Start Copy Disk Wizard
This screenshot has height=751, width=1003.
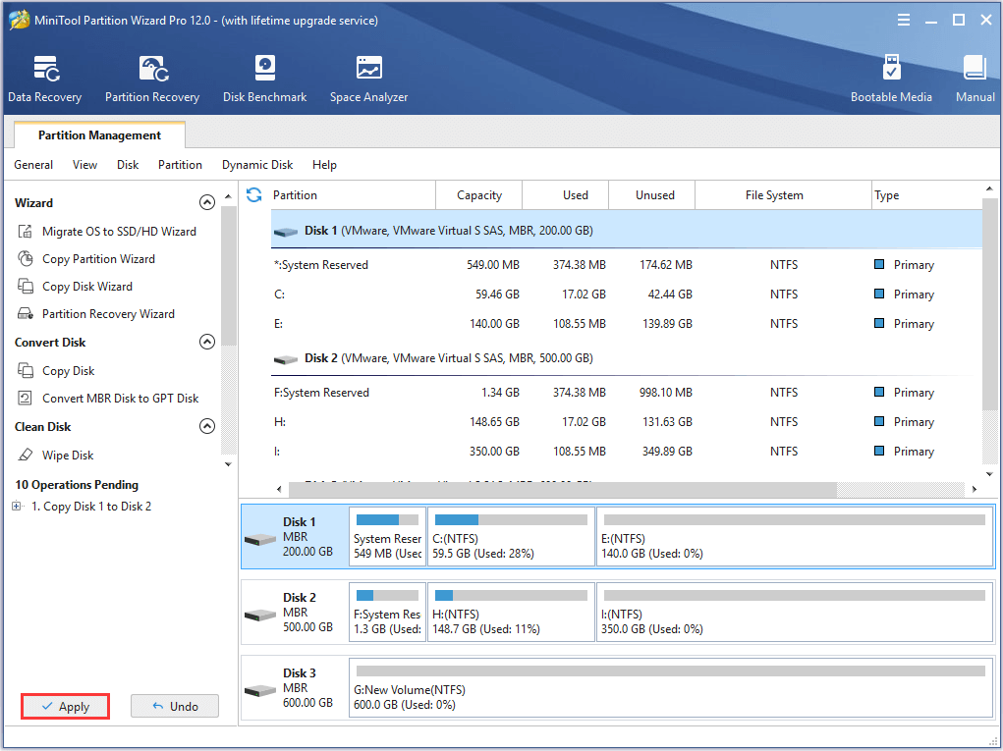coord(75,287)
